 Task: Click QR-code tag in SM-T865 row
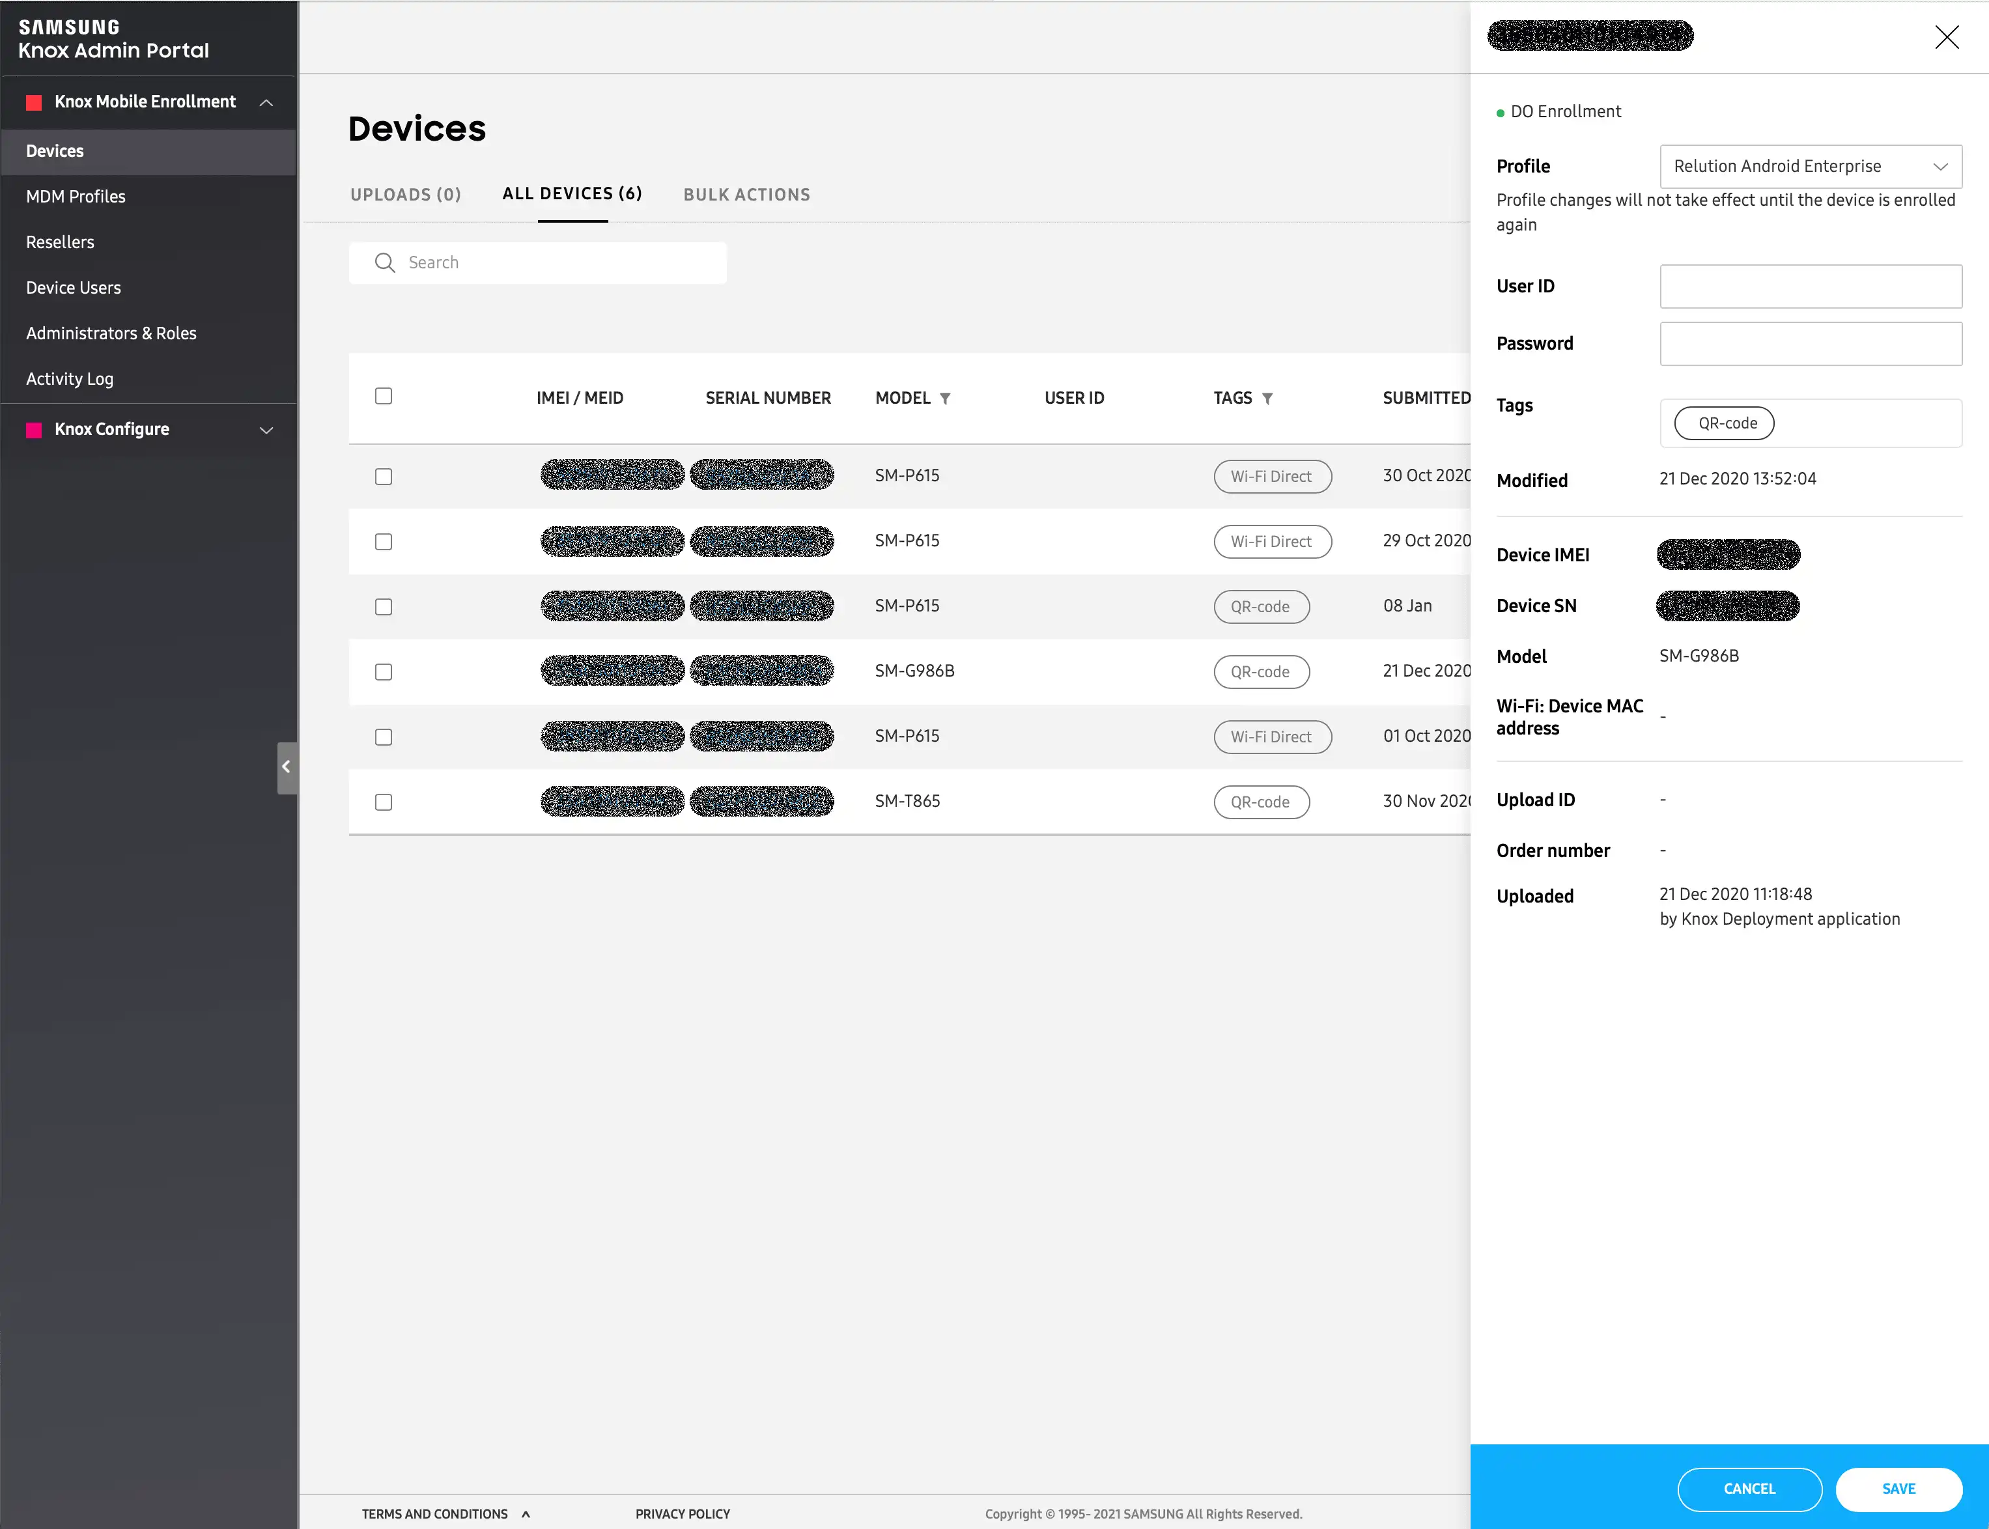point(1261,802)
